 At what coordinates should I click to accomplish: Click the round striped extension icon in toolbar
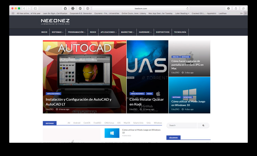[x=80, y=8]
